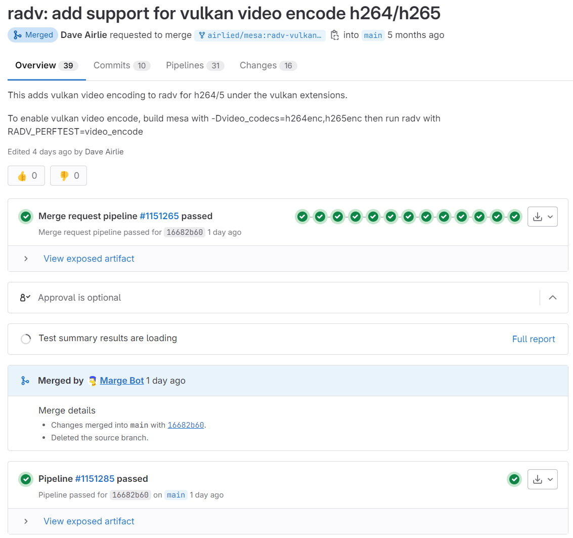Open pipeline #1151285 link
This screenshot has height=538, width=573.
click(x=95, y=479)
